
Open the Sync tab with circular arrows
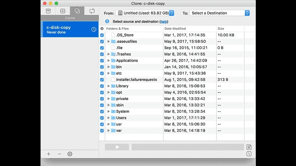tap(92, 11)
